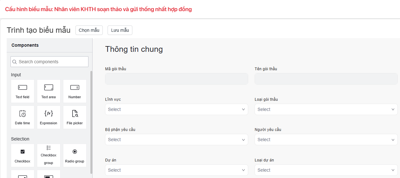Pick the Checkbox group component
The image size is (400, 178).
click(x=48, y=155)
